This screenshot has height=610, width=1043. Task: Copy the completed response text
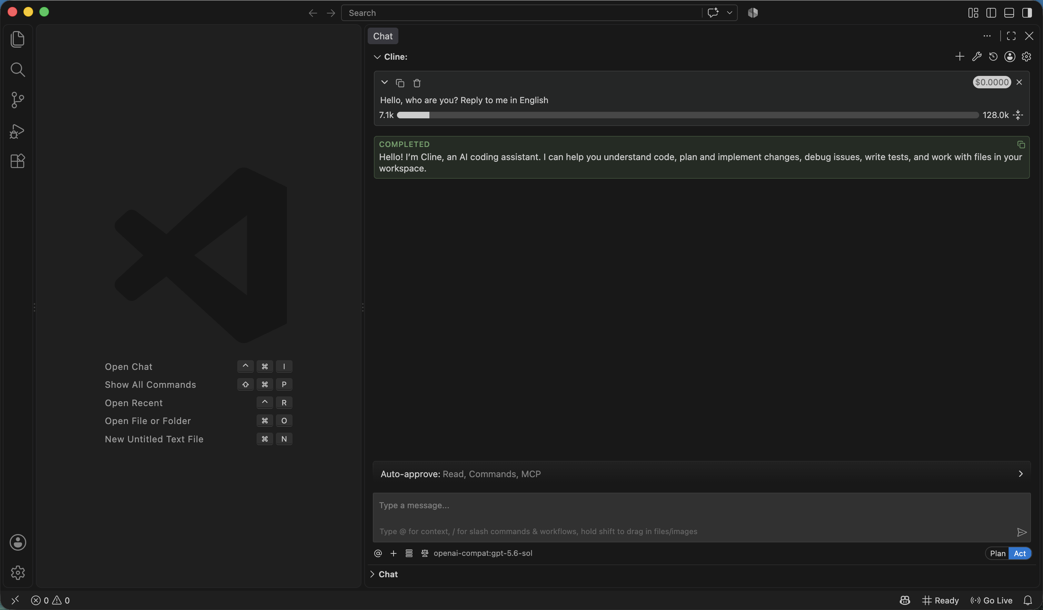1021,145
